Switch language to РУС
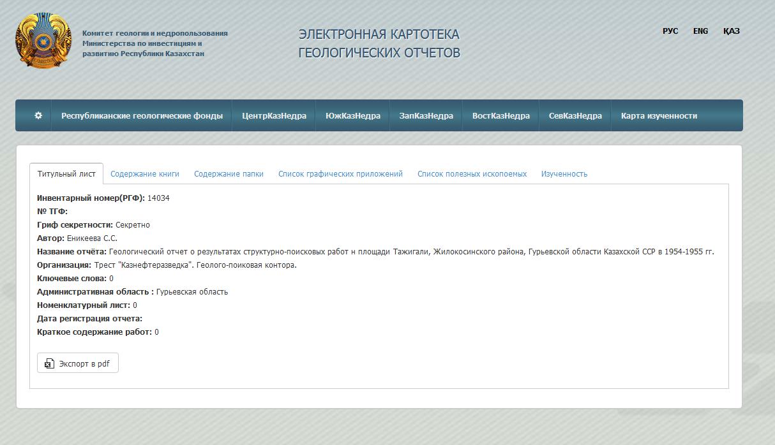Viewport: 775px width, 445px height. point(670,31)
